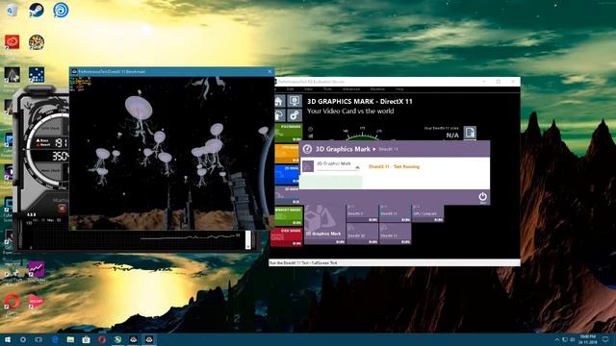The width and height of the screenshot is (616, 346).
Task: Stop the running test with power button
Action: coord(482,197)
